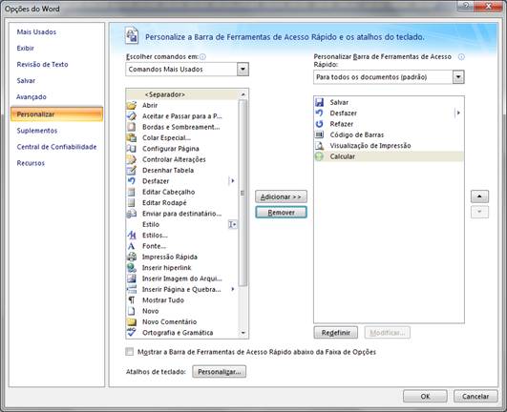Click the Inserir Imagem do Arquivo icon
The height and width of the screenshot is (412, 507).
point(131,278)
